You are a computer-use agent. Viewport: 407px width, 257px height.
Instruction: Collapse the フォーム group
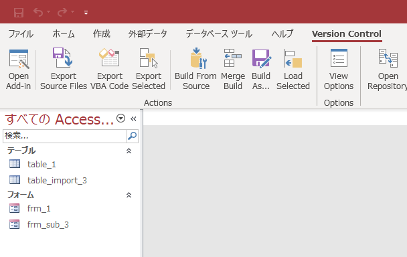click(129, 195)
